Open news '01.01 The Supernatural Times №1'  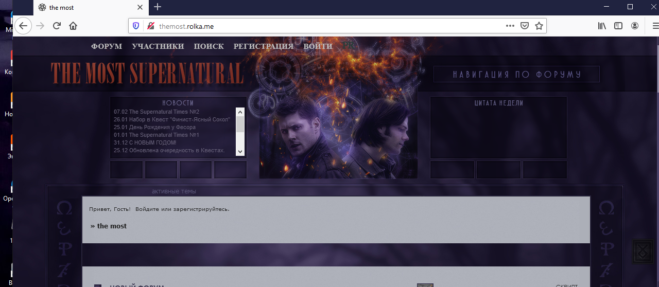pos(157,135)
